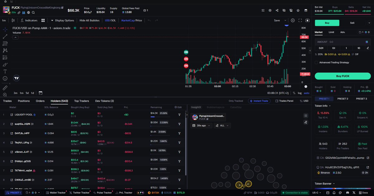Open chart settings gear icon
The height and width of the screenshot is (196, 374).
[x=293, y=21]
